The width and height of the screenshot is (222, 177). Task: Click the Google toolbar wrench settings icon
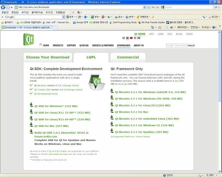[204, 17]
